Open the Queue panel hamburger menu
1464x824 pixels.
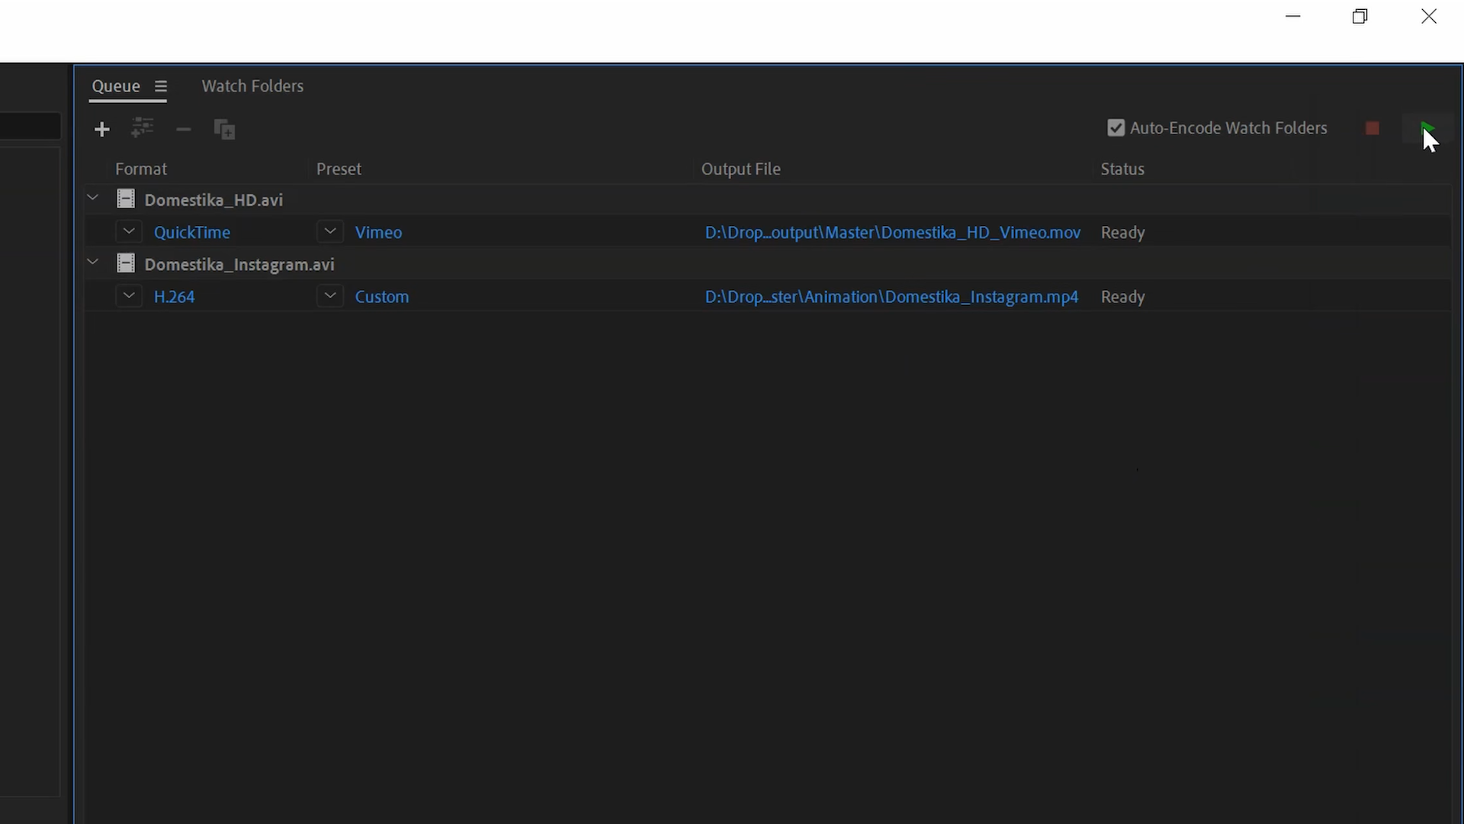click(160, 87)
